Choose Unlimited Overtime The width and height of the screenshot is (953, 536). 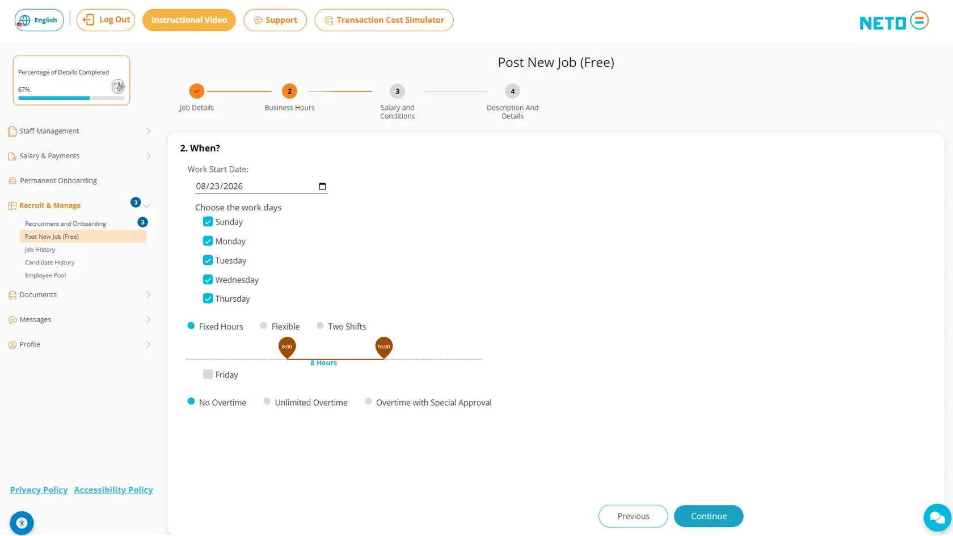pyautogui.click(x=267, y=402)
